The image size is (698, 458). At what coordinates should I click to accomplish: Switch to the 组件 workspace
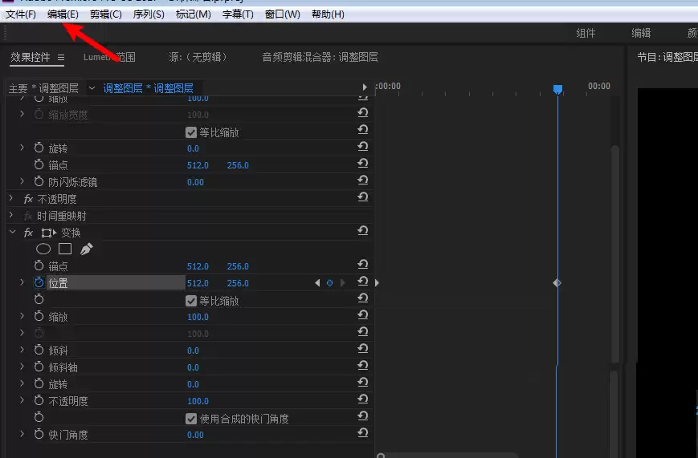586,33
